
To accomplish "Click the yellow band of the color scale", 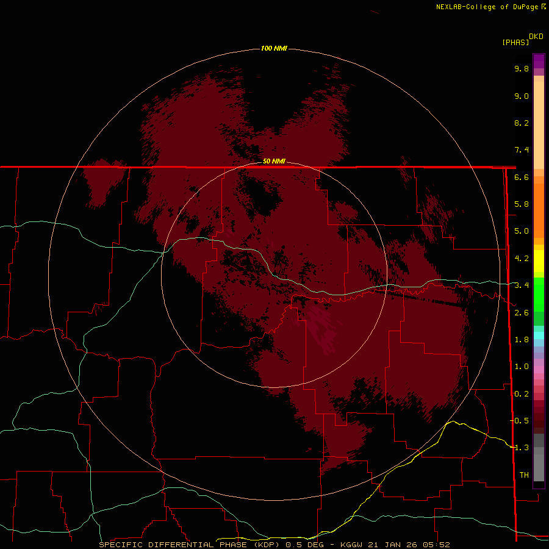I will pyautogui.click(x=539, y=261).
